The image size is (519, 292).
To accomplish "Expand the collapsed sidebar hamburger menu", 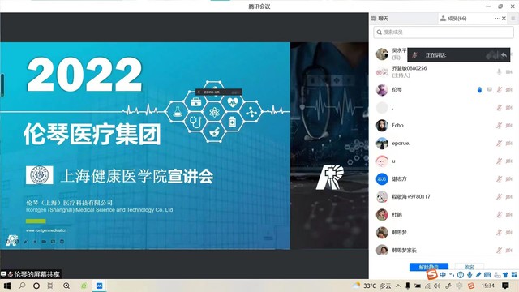I will click(513, 19).
